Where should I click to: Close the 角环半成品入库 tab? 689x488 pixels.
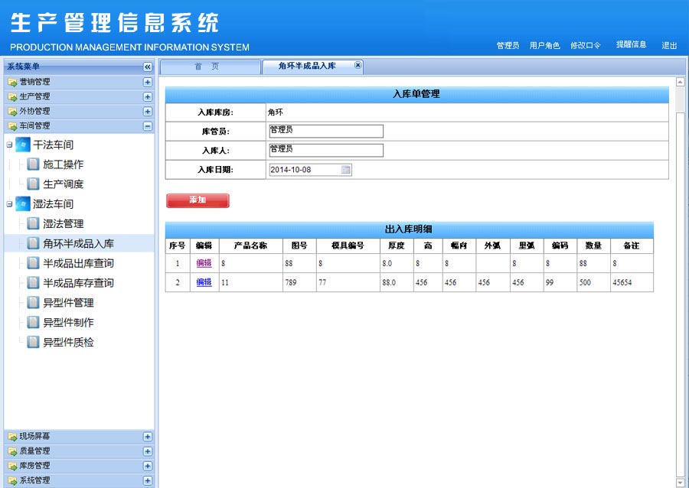click(x=358, y=66)
